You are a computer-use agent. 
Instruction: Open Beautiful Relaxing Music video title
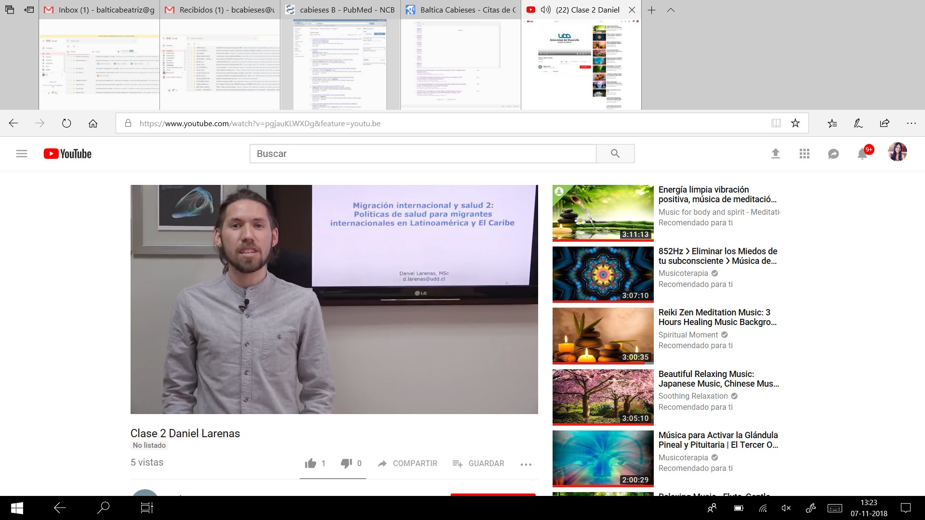click(718, 379)
